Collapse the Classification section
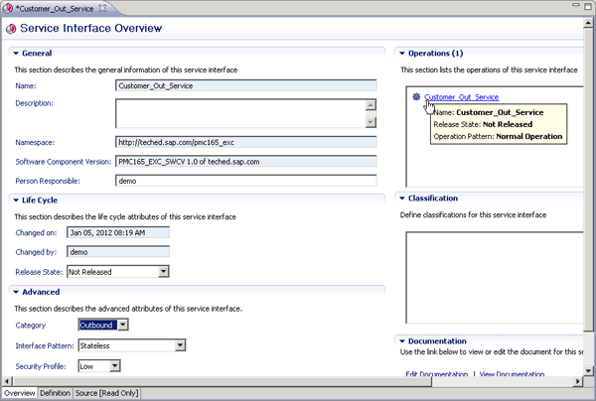The width and height of the screenshot is (596, 401). (x=402, y=199)
